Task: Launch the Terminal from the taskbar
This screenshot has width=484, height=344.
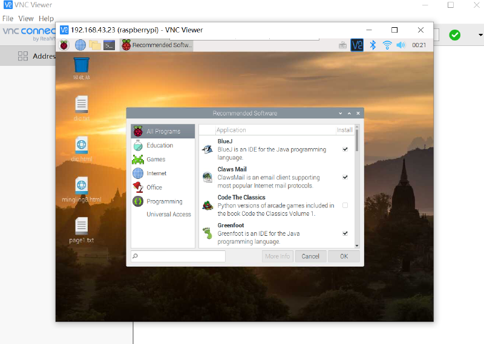Action: click(110, 45)
